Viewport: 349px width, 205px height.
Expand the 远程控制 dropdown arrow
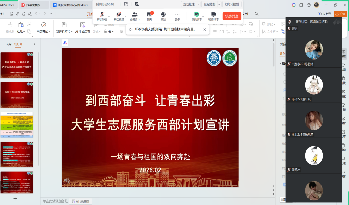[x=219, y=5]
